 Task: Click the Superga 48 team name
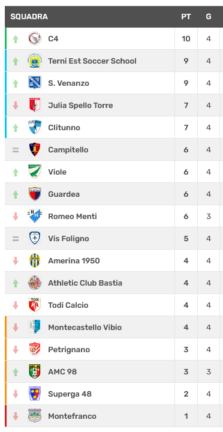pos(70,394)
